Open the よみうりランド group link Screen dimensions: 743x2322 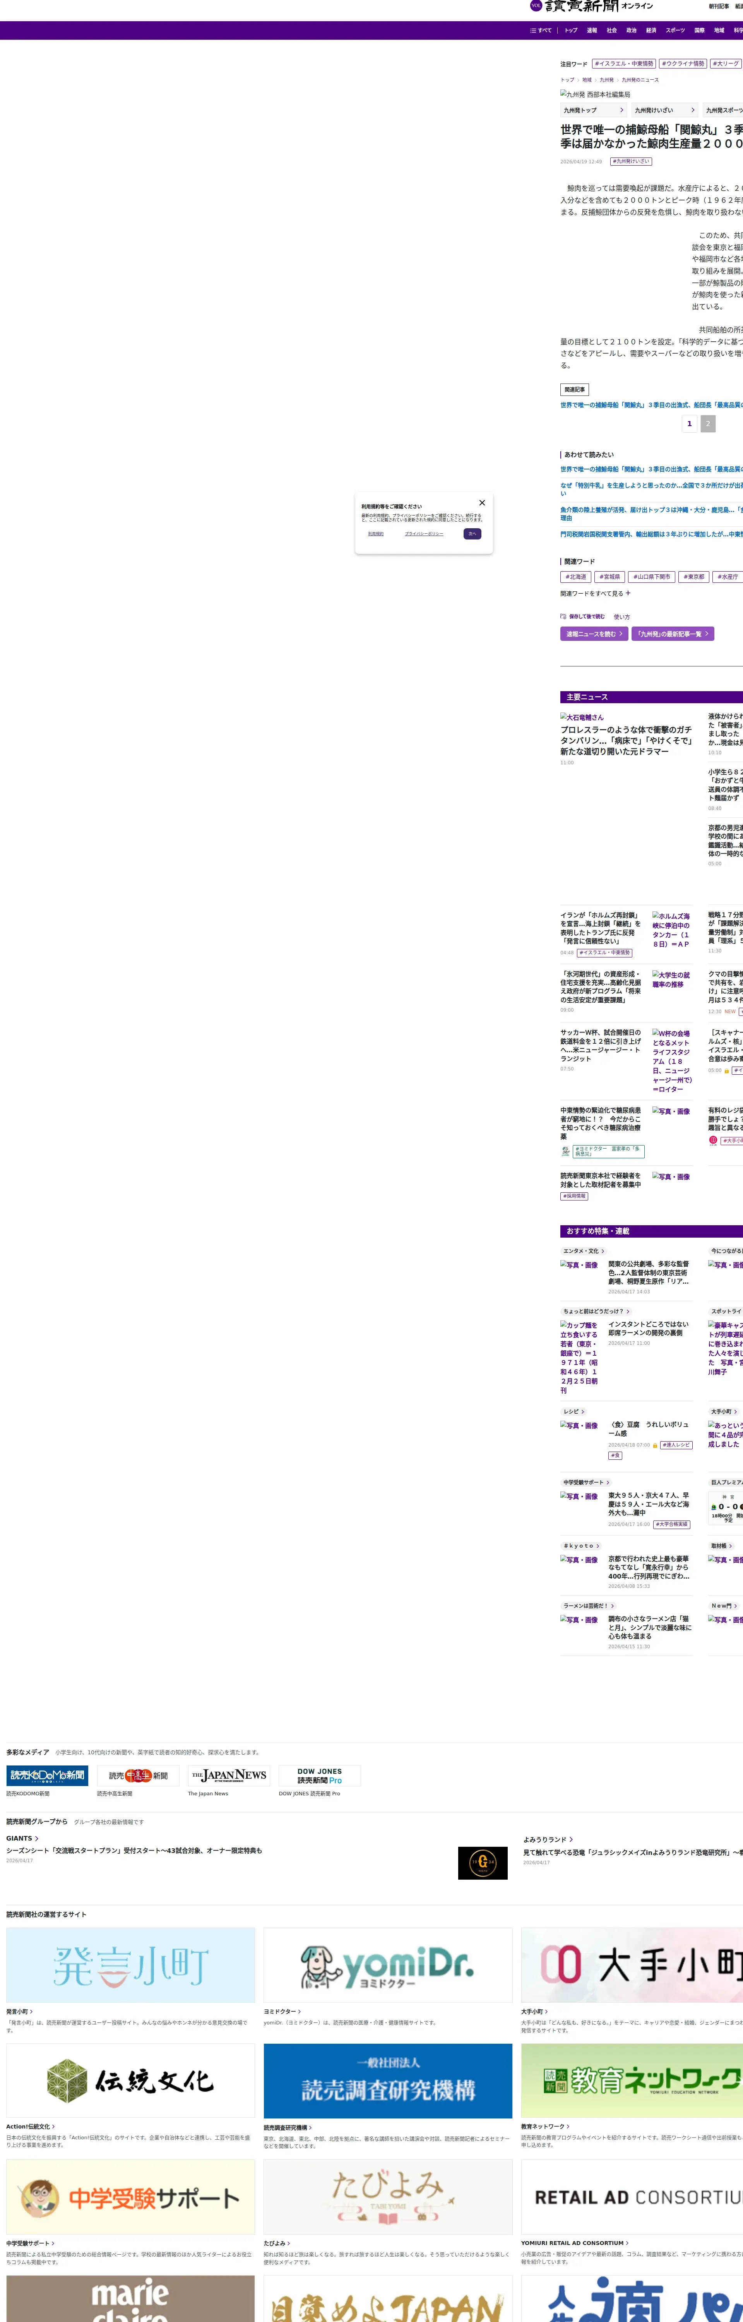[x=548, y=1840]
